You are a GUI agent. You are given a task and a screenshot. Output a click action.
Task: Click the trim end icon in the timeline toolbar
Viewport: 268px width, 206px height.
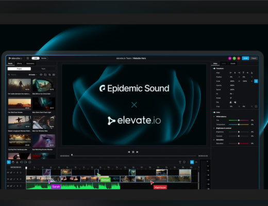(x=26, y=162)
